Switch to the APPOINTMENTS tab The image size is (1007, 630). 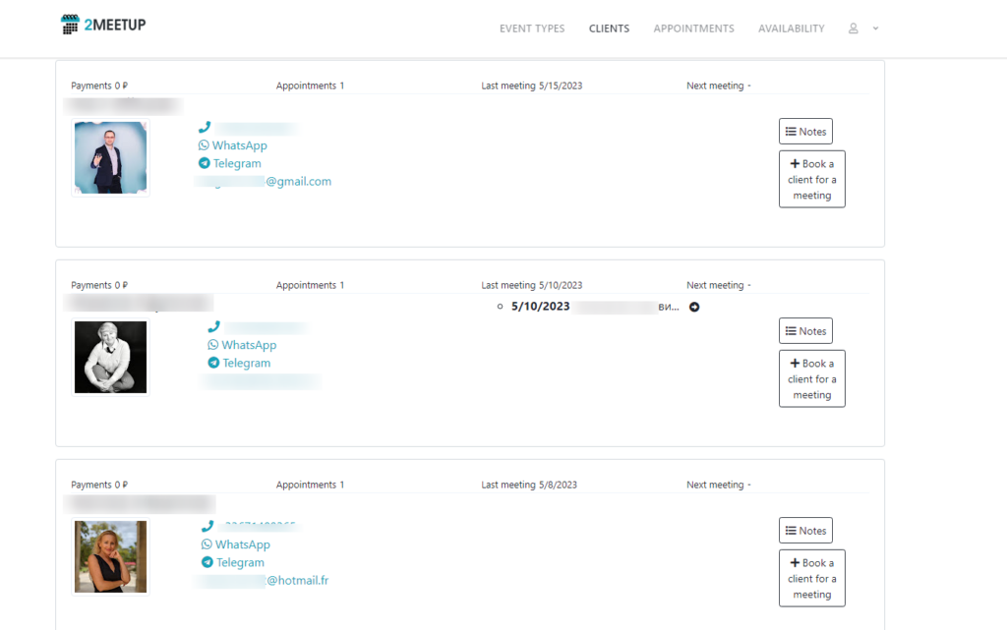(693, 29)
